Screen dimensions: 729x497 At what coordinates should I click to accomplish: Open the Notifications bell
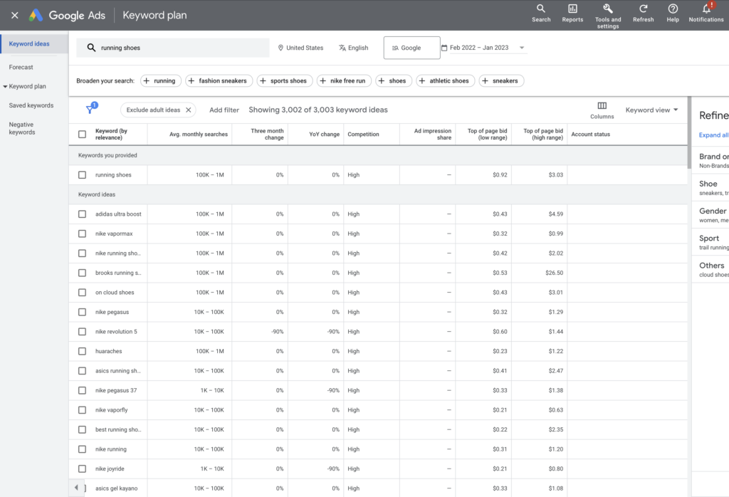706,9
